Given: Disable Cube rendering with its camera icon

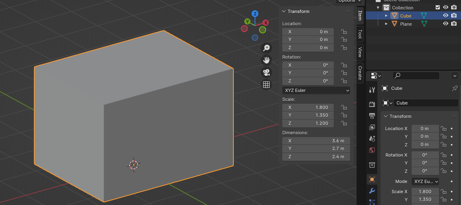Looking at the screenshot, I should [x=454, y=15].
